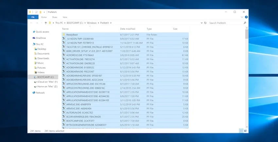278x142 pixels.
Task: Click the Forward navigation arrow
Action: point(37,23)
